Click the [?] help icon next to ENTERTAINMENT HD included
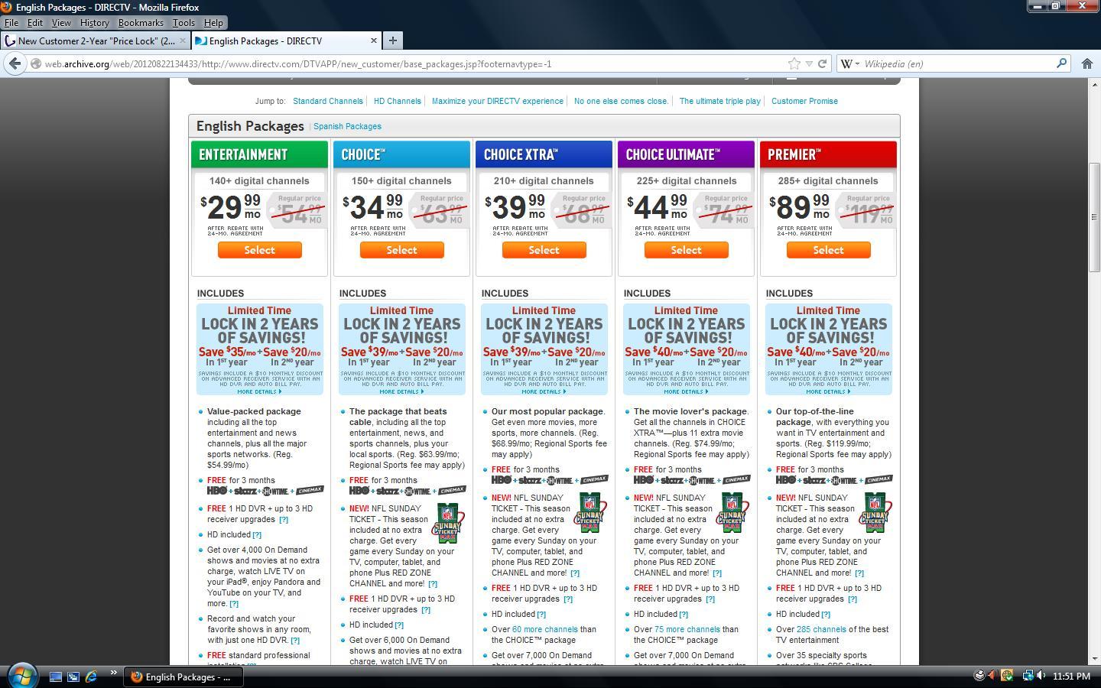This screenshot has width=1101, height=688. pyautogui.click(x=257, y=535)
